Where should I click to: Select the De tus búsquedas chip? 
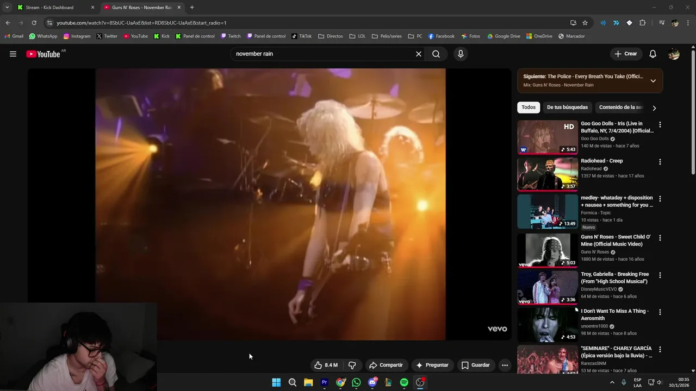567,108
